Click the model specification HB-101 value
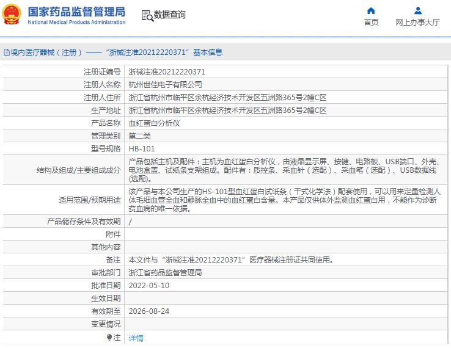 coord(141,148)
